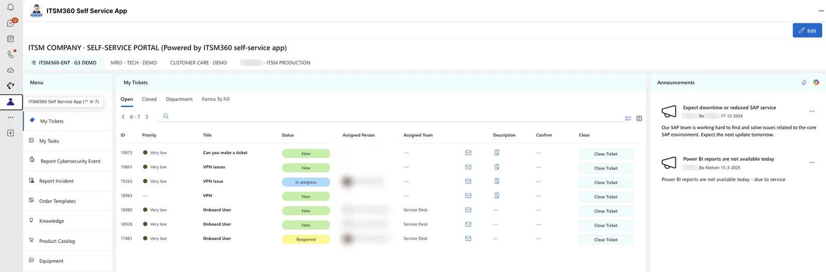Send mail for ticket 19263

pyautogui.click(x=468, y=181)
